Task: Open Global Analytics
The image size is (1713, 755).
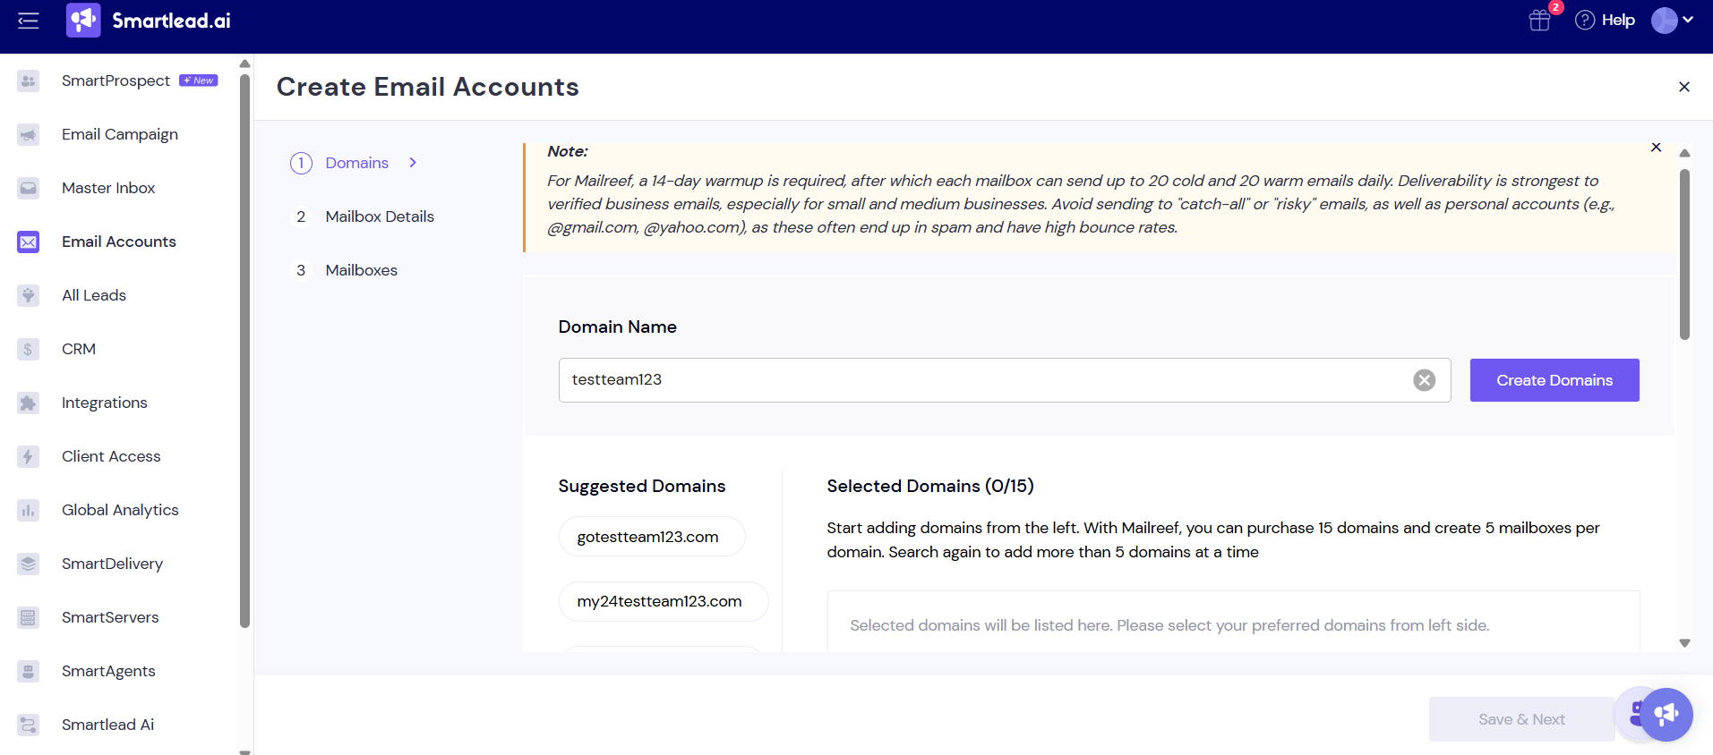Action: 120,510
